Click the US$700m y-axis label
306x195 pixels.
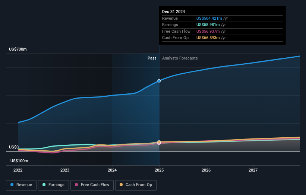18,49
